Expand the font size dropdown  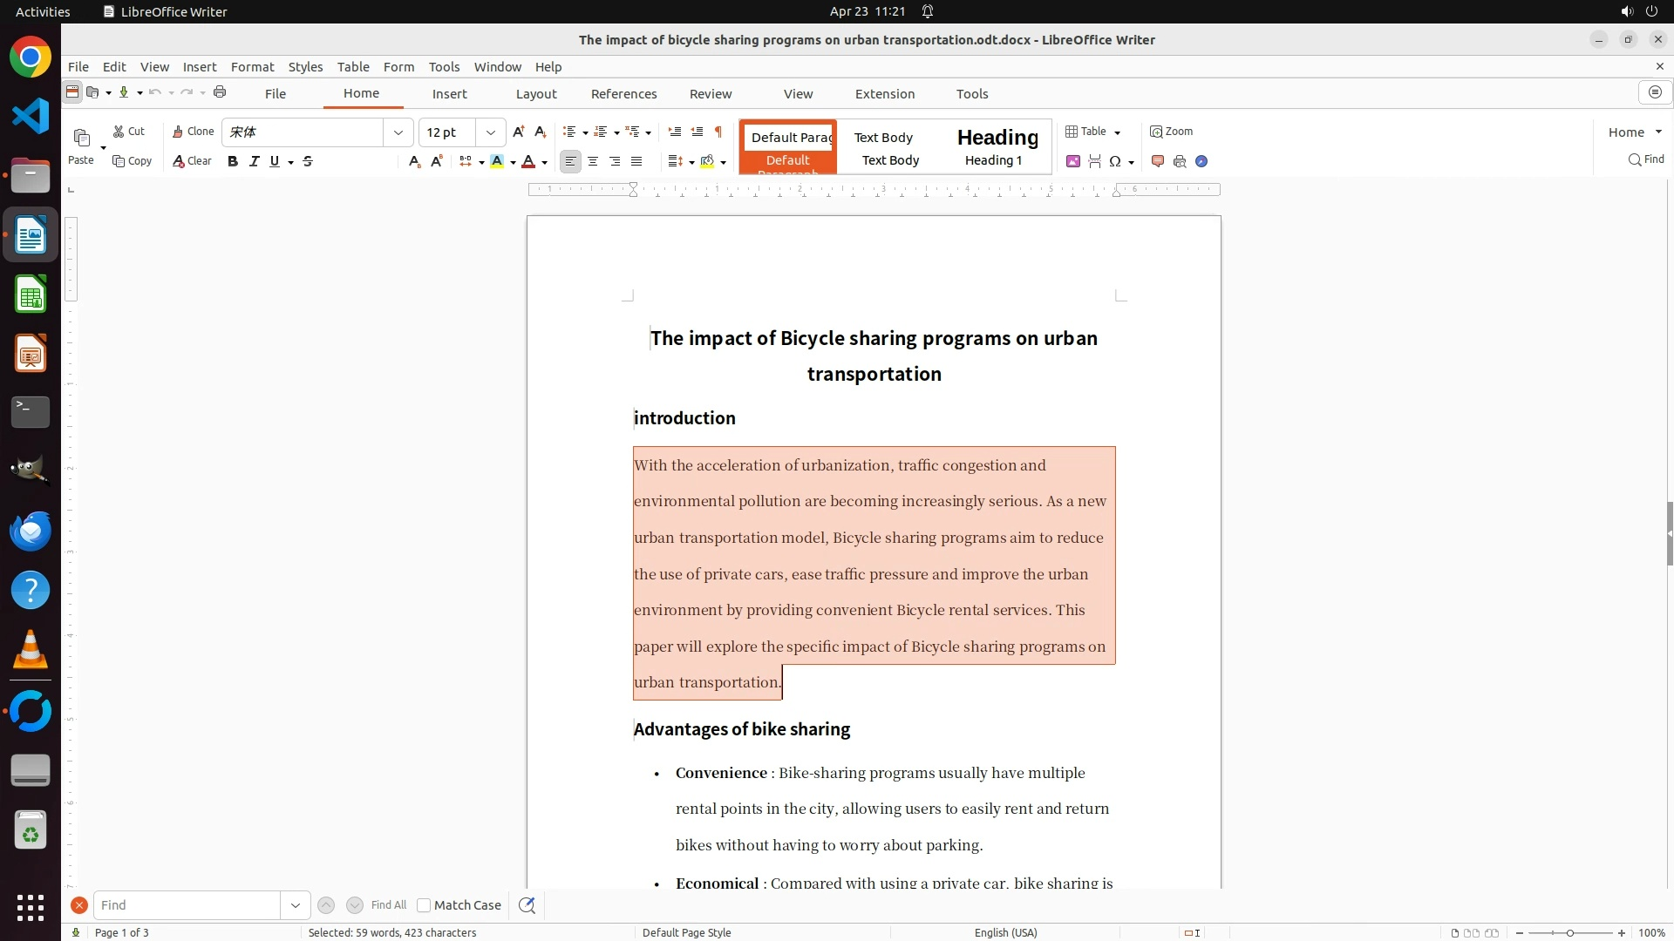point(491,132)
